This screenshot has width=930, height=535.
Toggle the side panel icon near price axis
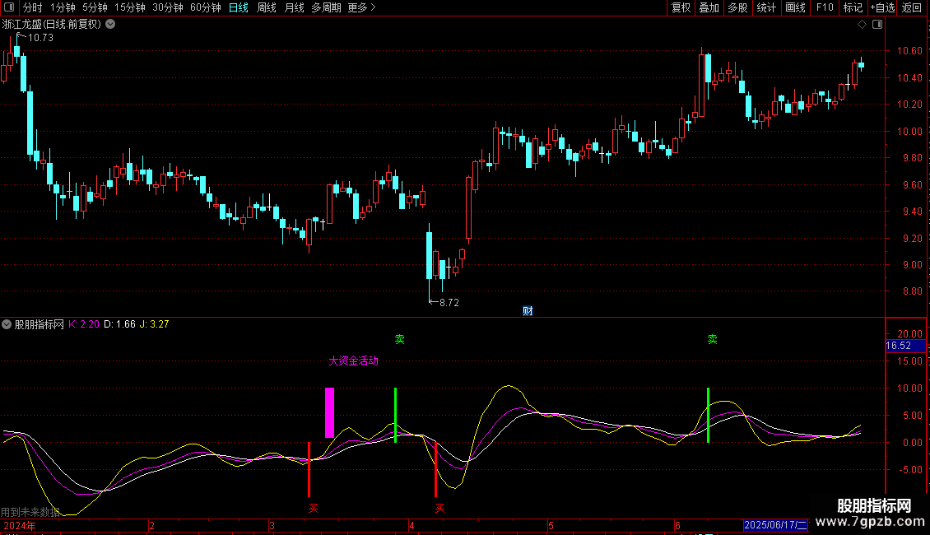coord(877,25)
